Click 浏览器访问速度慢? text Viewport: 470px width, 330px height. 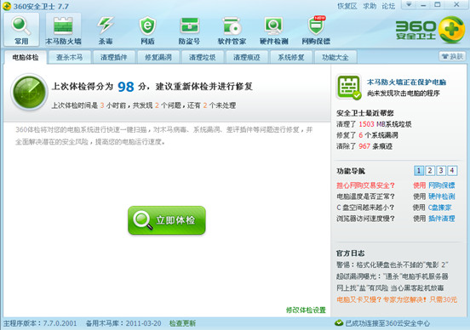(365, 219)
